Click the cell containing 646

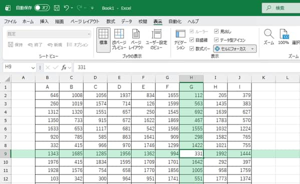tap(47, 95)
